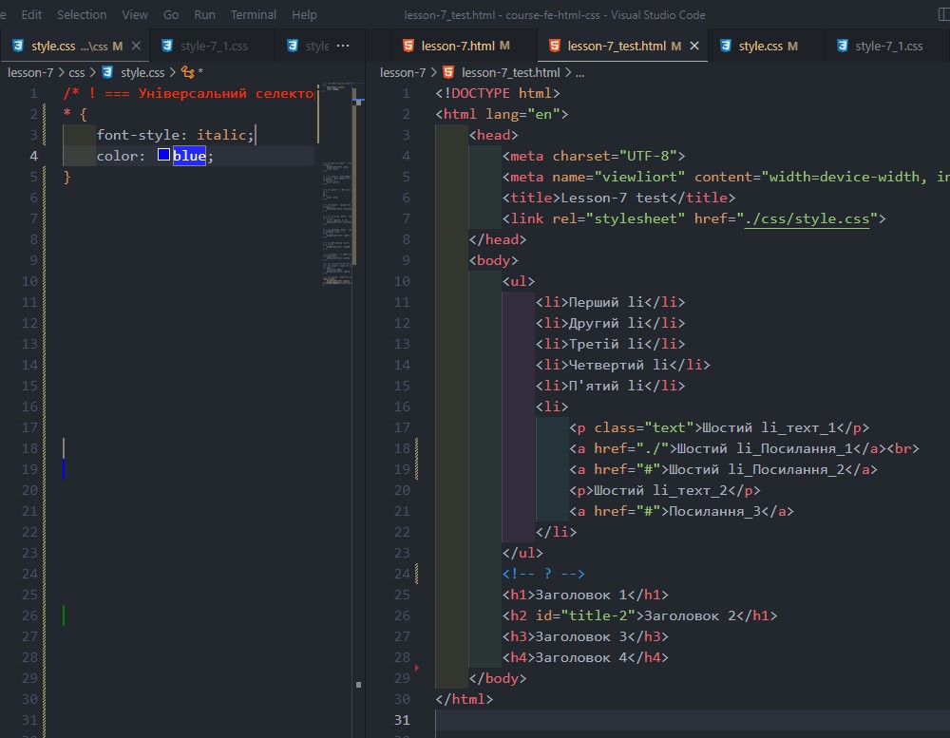950x738 pixels.
Task: Click the CSS icon on left style.css tab
Action: [18, 46]
